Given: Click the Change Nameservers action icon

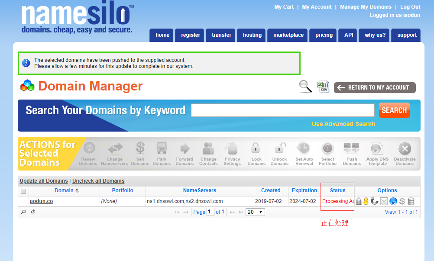Looking at the screenshot, I should (x=115, y=148).
